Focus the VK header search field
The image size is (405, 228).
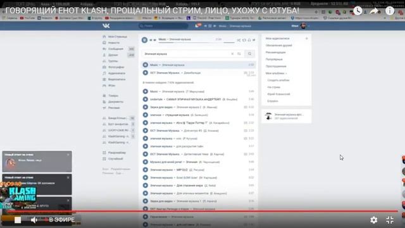pos(163,26)
